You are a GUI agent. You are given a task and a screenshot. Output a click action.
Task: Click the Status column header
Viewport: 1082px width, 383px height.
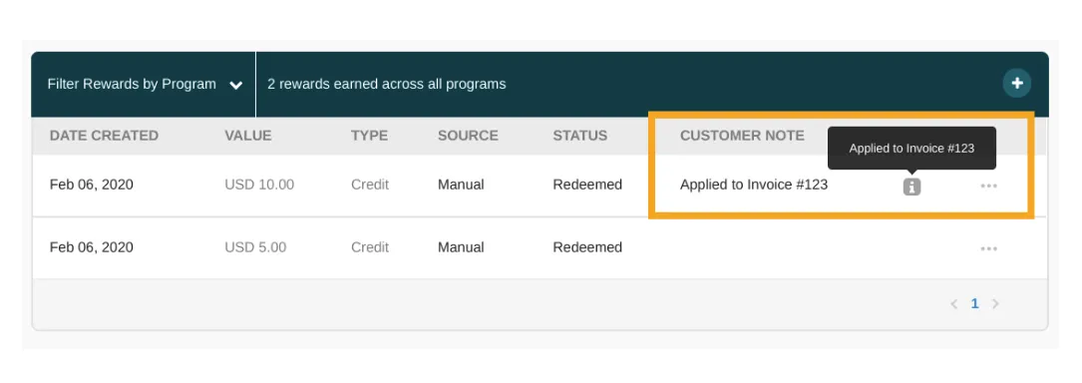[579, 136]
